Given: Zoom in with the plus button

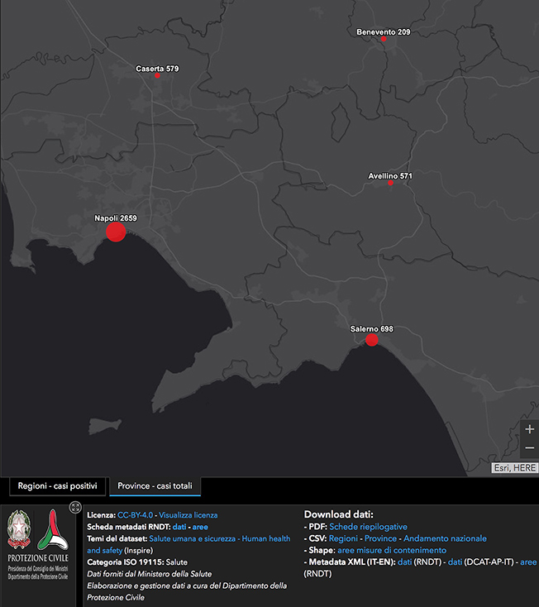Looking at the screenshot, I should (x=529, y=429).
